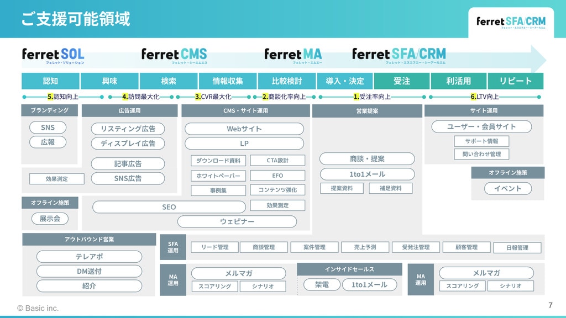Click the ferret MA logo
Viewport: 566px width, 318px height.
coord(293,55)
